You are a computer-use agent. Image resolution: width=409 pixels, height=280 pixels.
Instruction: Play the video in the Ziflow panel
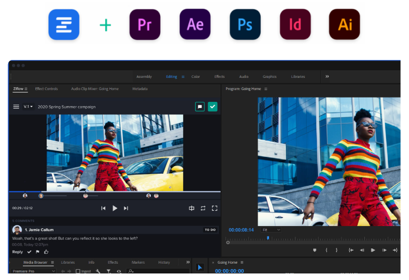pos(114,208)
